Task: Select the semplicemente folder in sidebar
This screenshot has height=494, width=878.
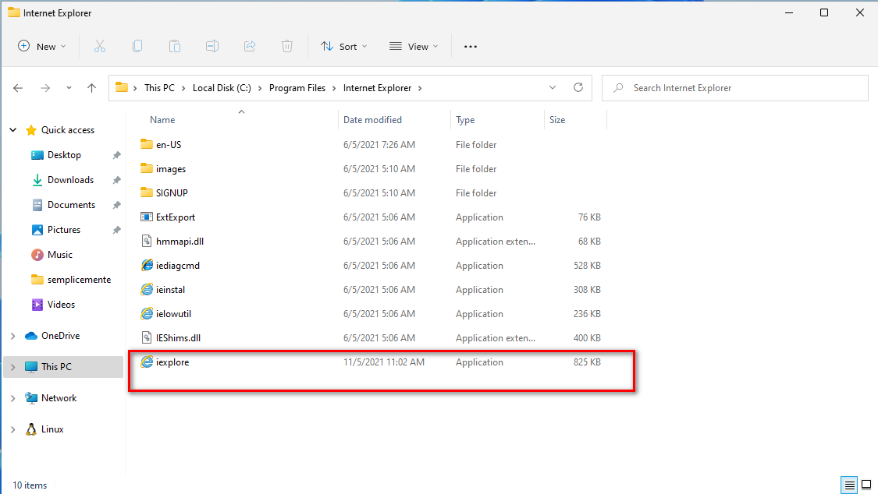Action: 79,280
